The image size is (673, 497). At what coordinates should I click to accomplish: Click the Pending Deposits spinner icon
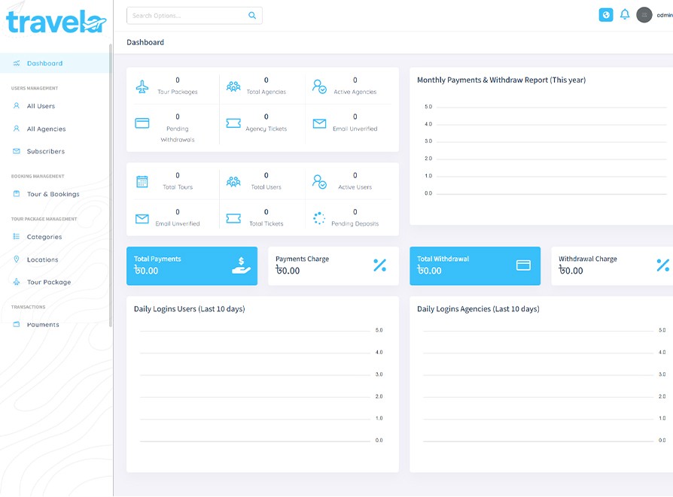click(x=319, y=218)
